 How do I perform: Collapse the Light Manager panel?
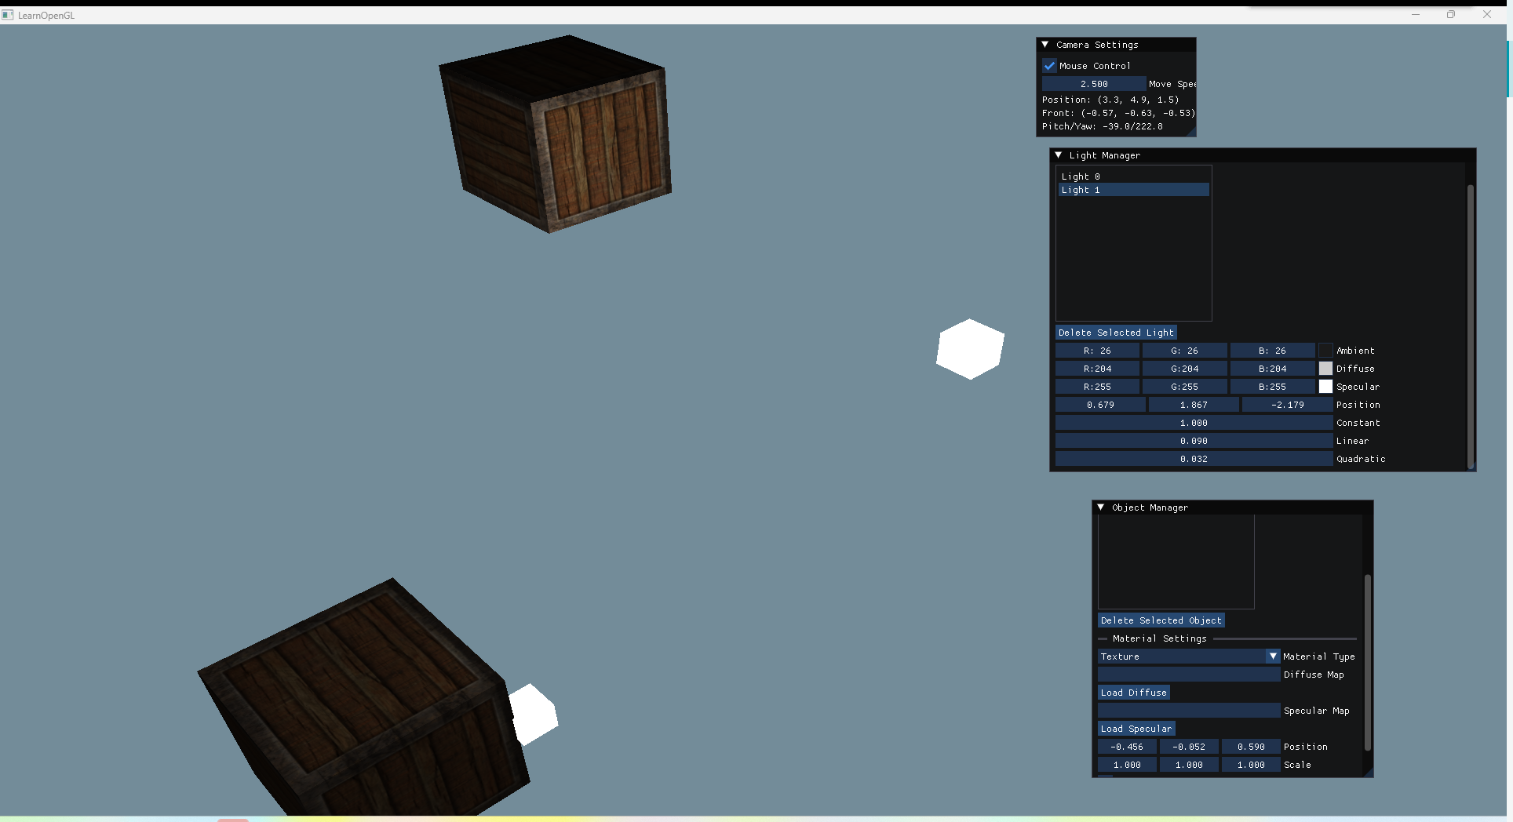1059,155
